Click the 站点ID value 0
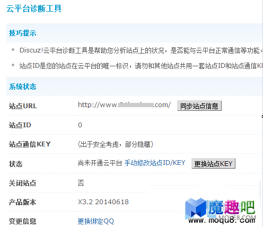 80,125
